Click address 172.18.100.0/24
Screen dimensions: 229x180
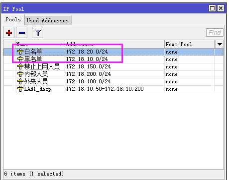pyautogui.click(x=89, y=81)
